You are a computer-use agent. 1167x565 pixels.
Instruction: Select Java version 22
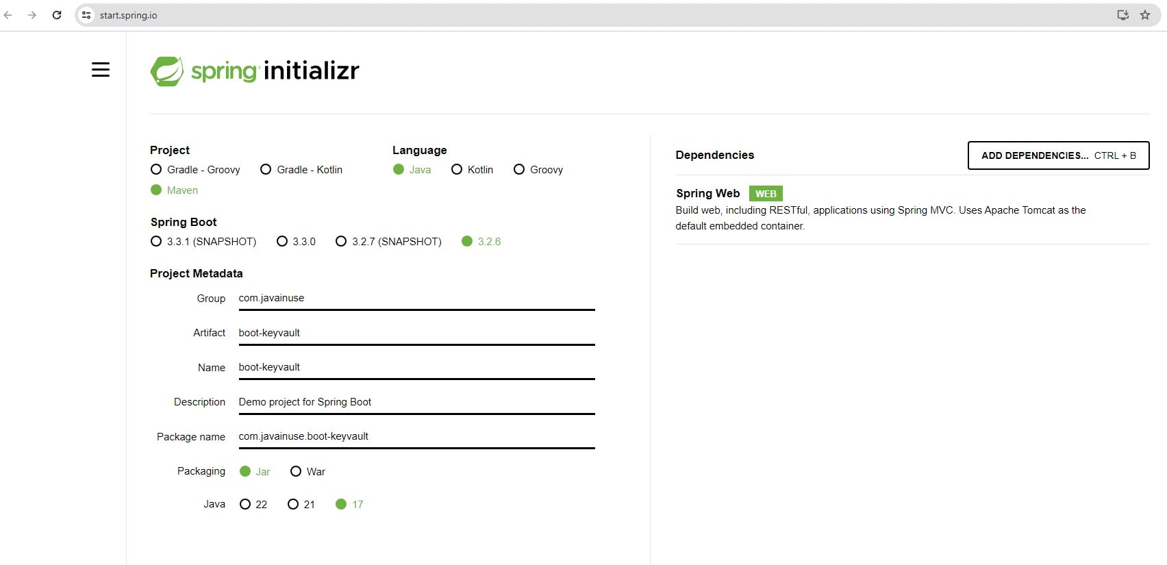(253, 504)
